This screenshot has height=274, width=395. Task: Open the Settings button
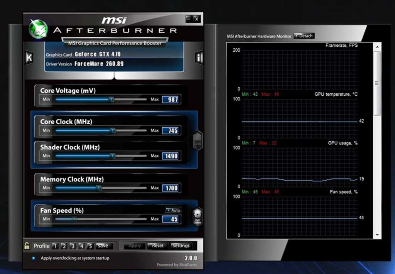coord(181,246)
